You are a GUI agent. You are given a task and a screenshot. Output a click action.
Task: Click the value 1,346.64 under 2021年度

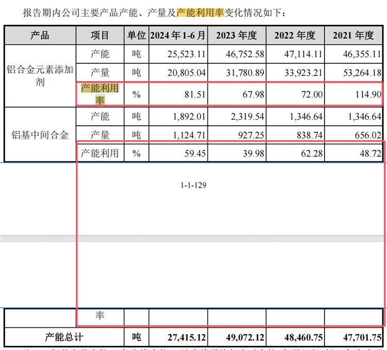[x=365, y=116]
